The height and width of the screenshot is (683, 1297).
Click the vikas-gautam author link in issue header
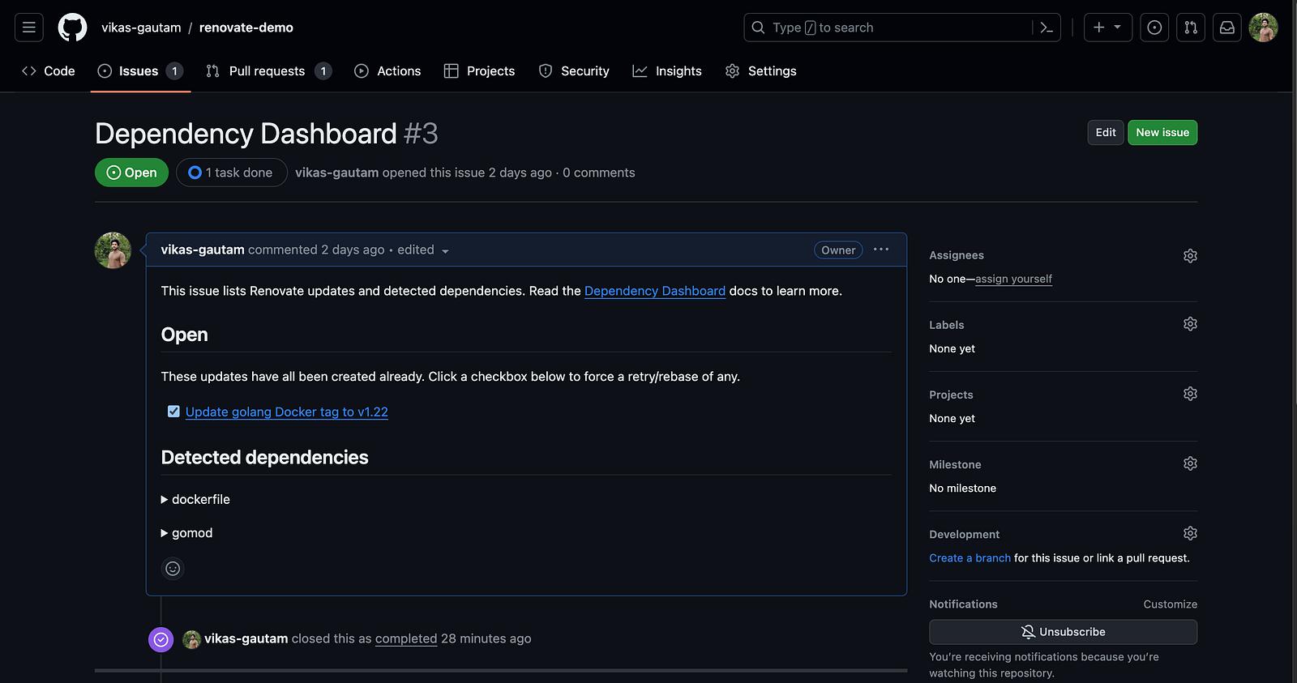point(336,173)
